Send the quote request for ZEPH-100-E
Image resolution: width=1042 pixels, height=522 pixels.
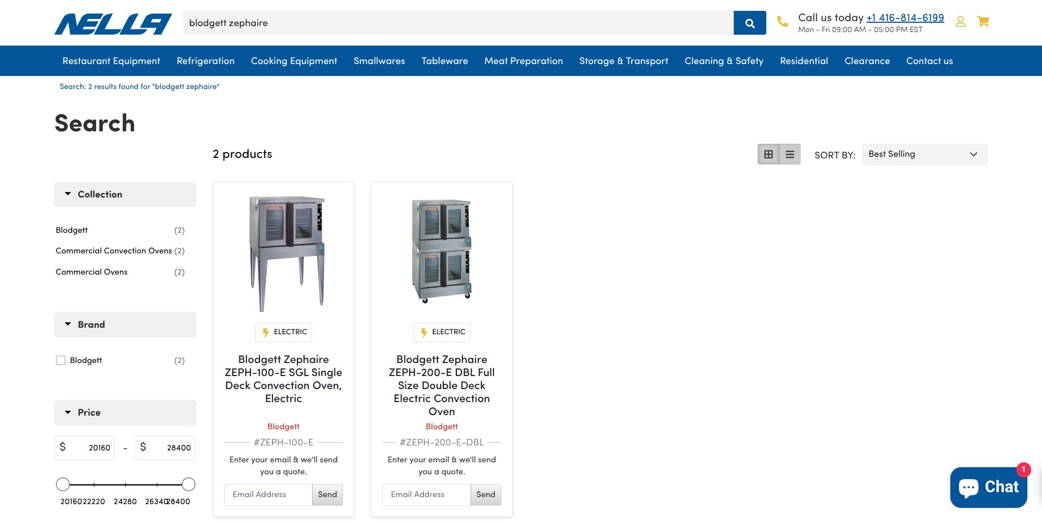[x=327, y=494]
